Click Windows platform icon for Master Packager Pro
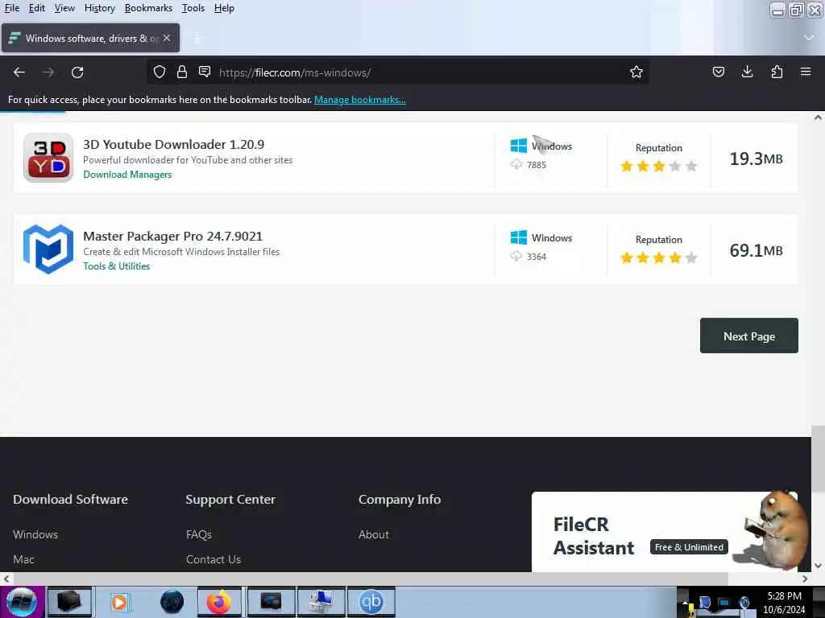 (x=519, y=237)
